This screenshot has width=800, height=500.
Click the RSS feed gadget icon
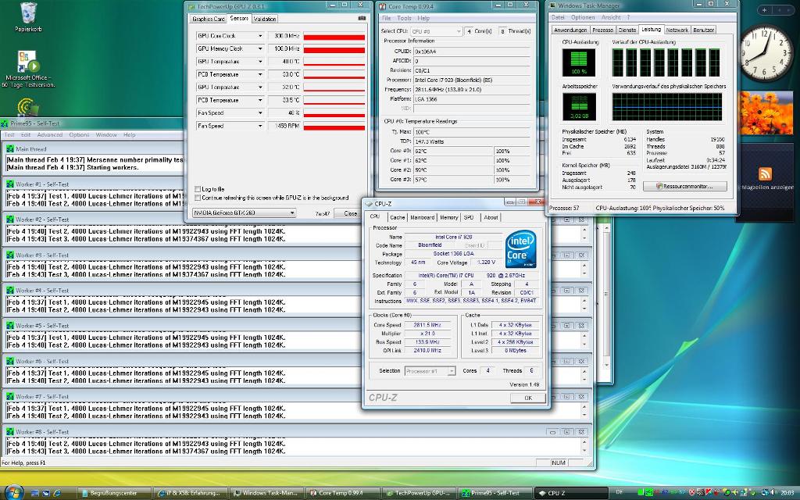(765, 173)
